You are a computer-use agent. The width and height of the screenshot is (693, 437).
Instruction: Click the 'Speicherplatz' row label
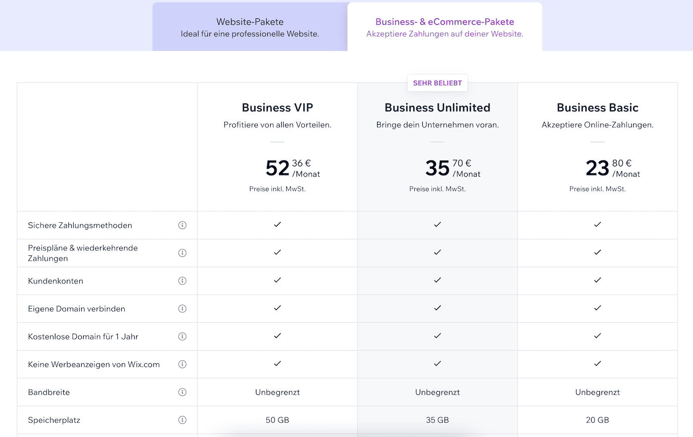(54, 420)
